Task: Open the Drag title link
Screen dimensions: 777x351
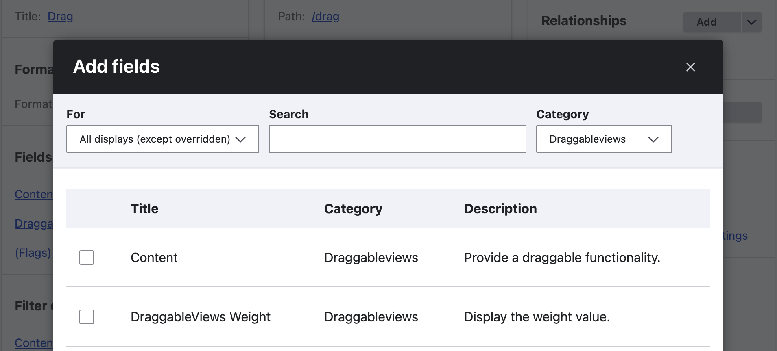Action: tap(60, 17)
